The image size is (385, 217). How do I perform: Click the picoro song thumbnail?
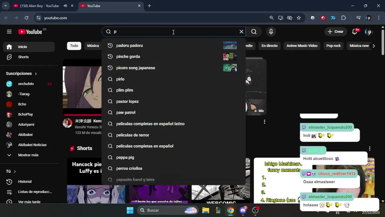click(x=230, y=68)
